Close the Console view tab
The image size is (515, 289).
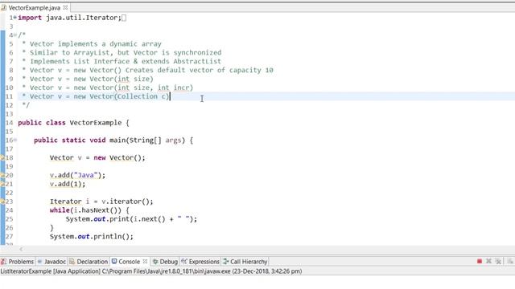pos(145,262)
